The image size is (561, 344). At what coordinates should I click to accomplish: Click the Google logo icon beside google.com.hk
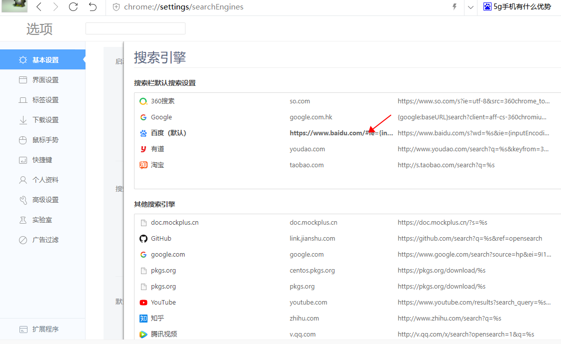point(143,117)
